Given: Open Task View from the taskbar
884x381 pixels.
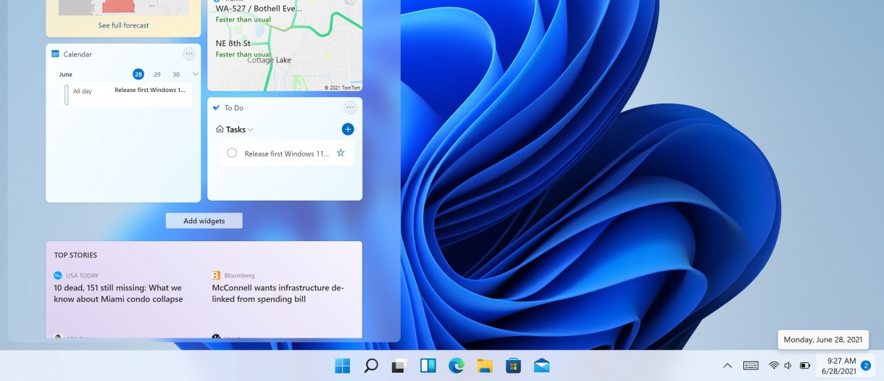Looking at the screenshot, I should pos(399,366).
